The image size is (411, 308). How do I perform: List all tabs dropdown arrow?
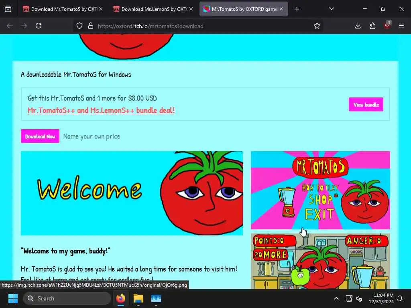tap(331, 9)
